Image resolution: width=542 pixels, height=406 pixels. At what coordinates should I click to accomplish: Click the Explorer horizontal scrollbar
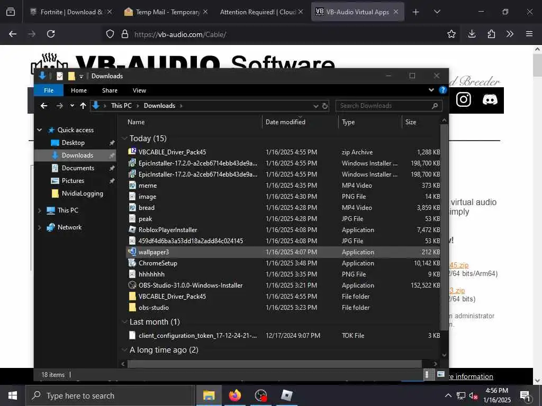[x=275, y=364]
